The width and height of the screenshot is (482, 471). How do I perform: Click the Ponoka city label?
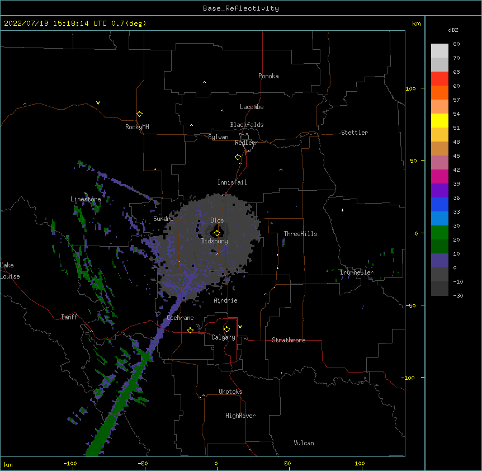point(268,76)
